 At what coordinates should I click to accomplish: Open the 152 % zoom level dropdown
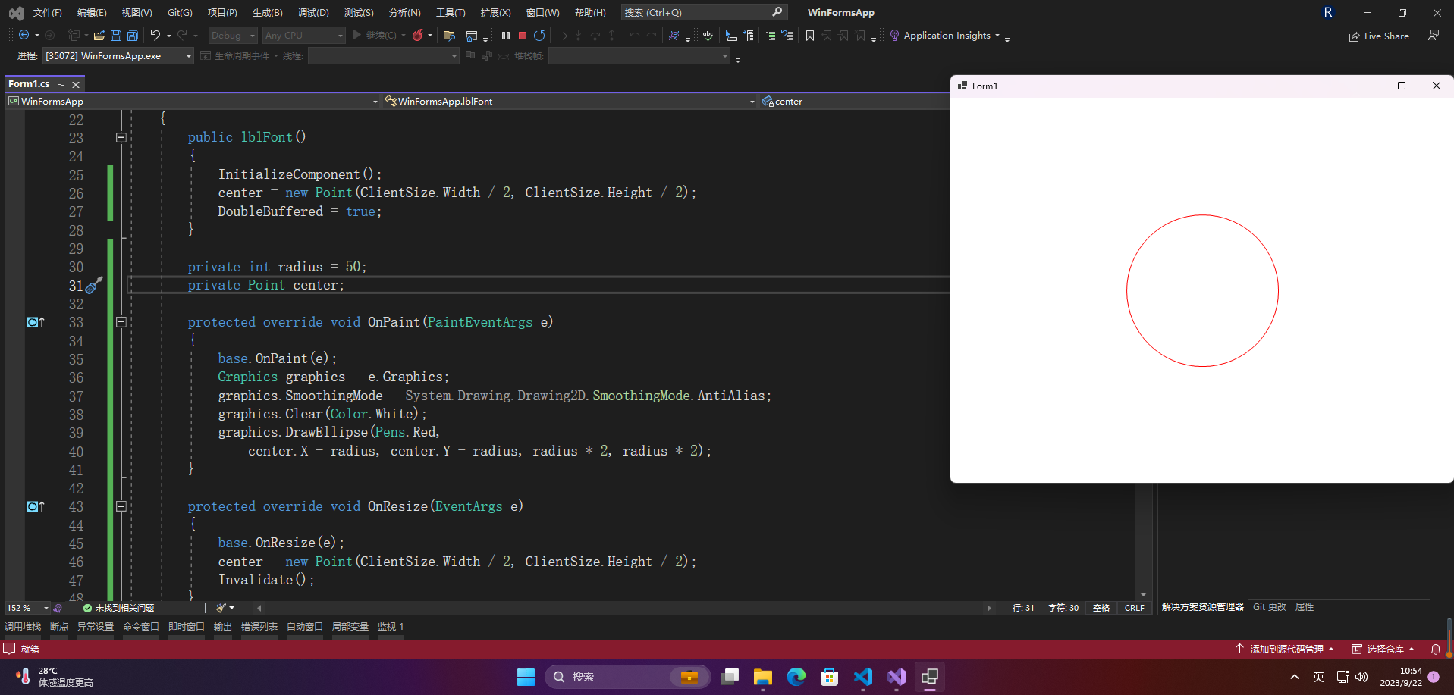[27, 608]
